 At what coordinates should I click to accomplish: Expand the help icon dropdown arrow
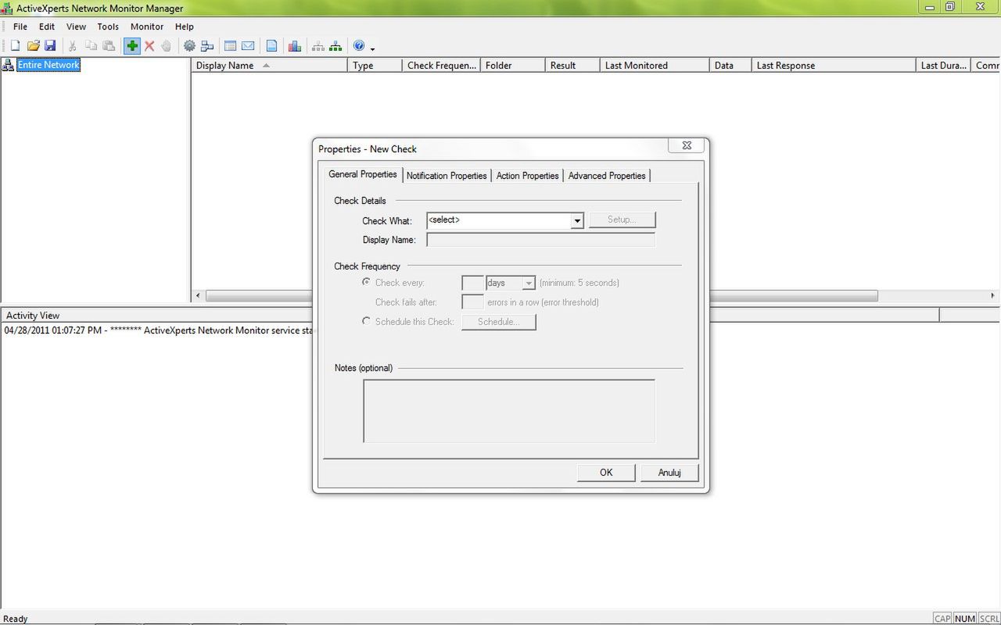[x=372, y=48]
